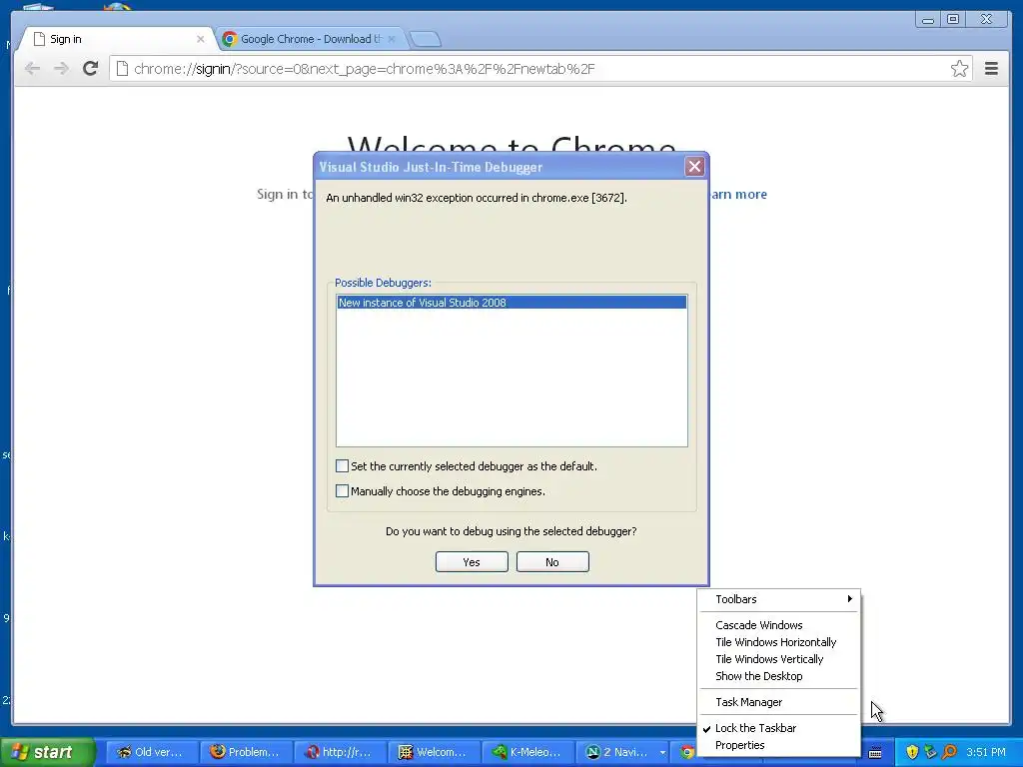Image resolution: width=1023 pixels, height=767 pixels.
Task: Switch to the Old ver... taskbar window
Action: [x=152, y=752]
